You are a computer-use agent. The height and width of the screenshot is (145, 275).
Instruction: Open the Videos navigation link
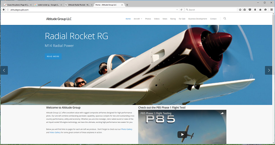pos(157,19)
